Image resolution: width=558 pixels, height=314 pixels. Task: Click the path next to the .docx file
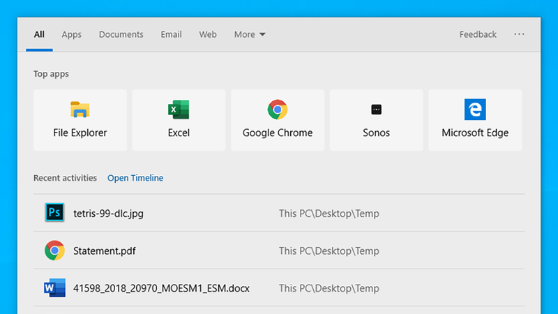click(329, 288)
